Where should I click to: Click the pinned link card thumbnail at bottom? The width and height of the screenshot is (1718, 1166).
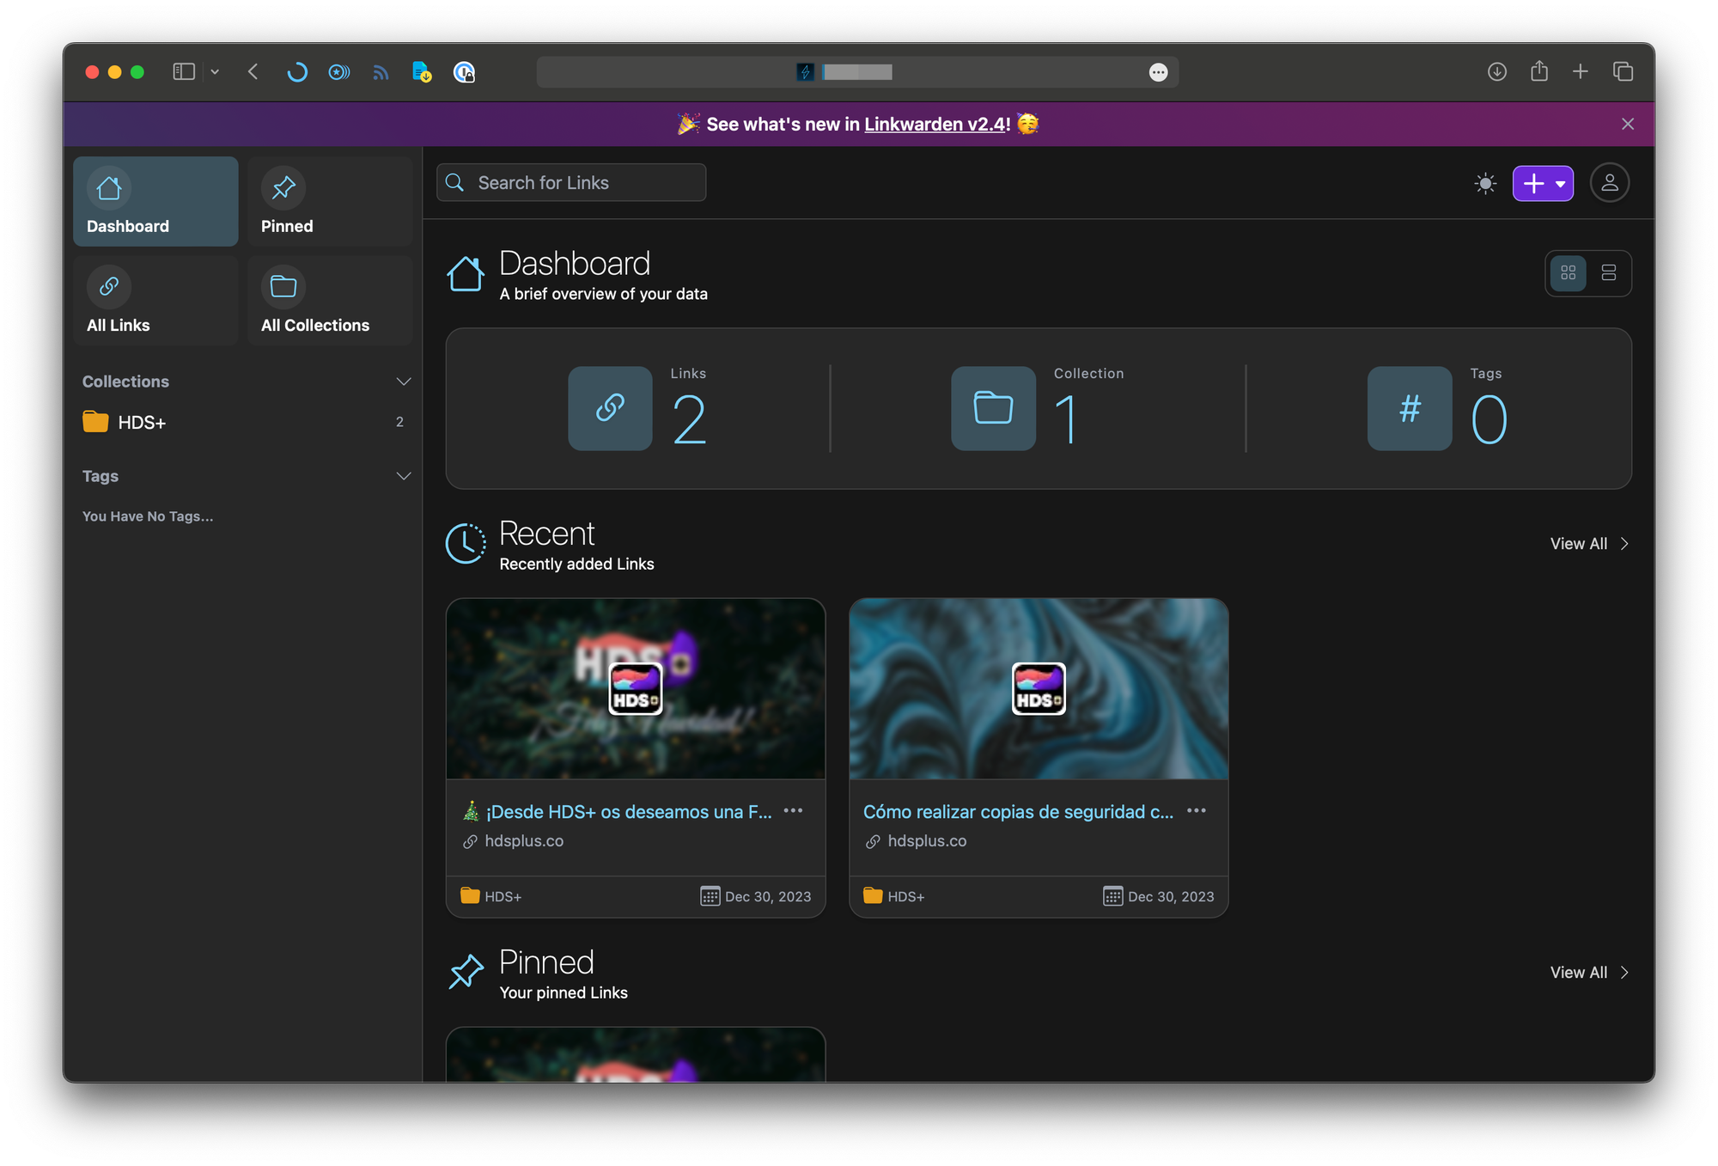636,1055
